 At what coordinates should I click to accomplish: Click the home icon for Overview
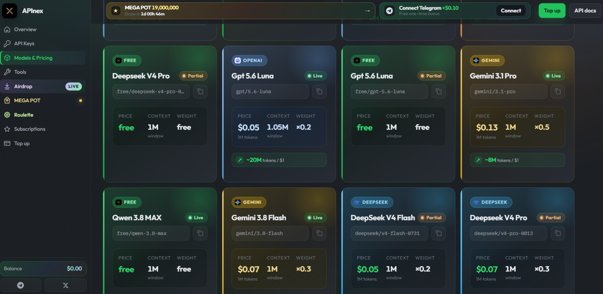click(7, 29)
